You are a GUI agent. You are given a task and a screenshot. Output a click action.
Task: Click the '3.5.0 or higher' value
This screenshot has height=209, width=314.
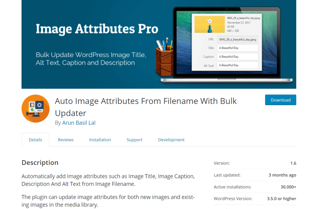[x=281, y=199]
